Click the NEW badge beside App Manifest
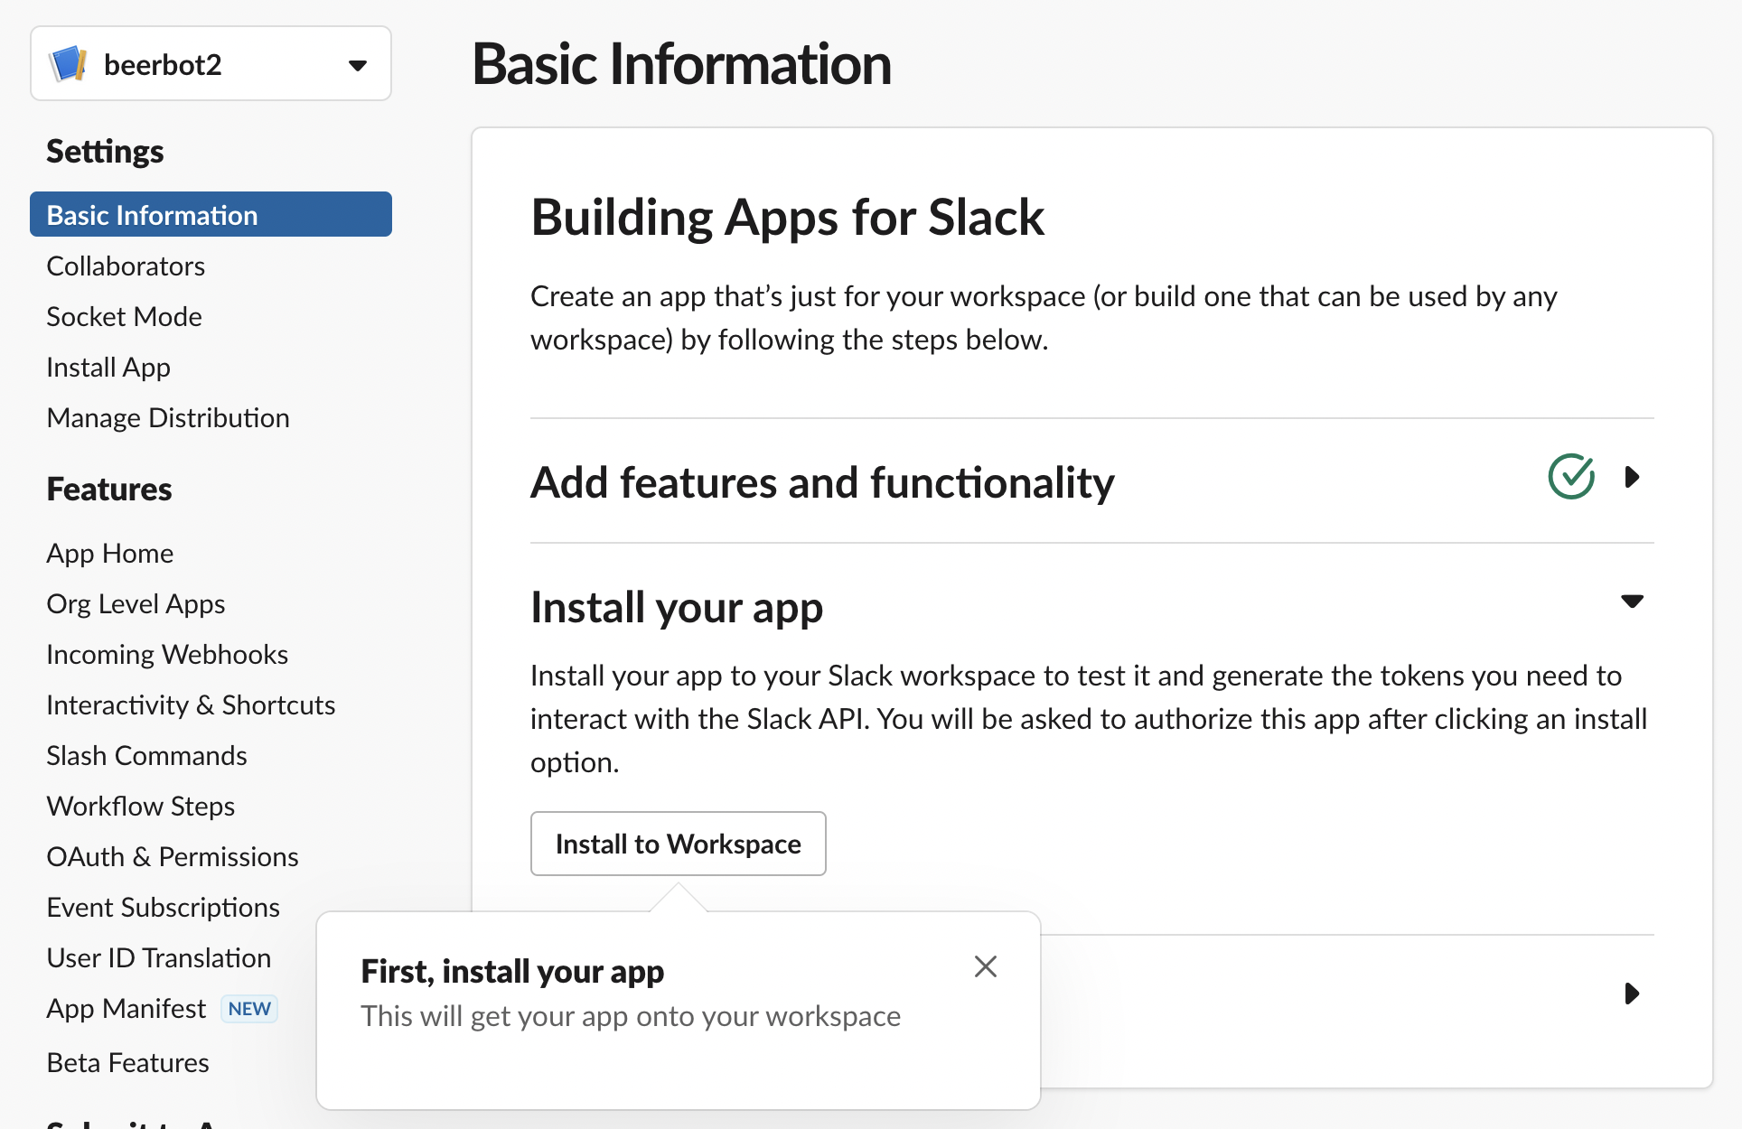 (249, 1009)
